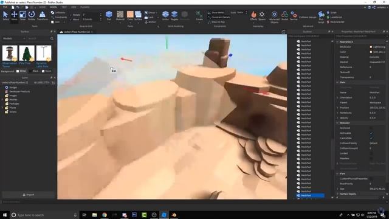The height and width of the screenshot is (219, 389).
Task: Open the FILE menu
Action: coord(5,7)
